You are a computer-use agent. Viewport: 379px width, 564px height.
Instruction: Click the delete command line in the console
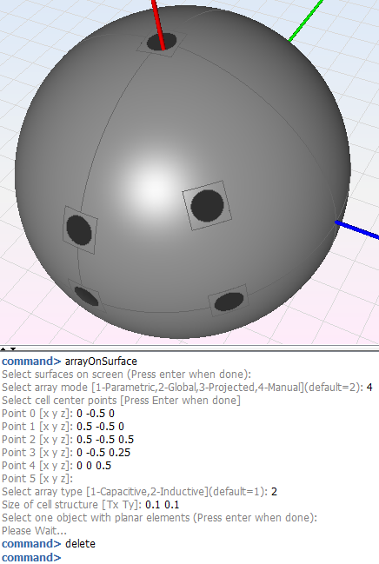click(49, 543)
